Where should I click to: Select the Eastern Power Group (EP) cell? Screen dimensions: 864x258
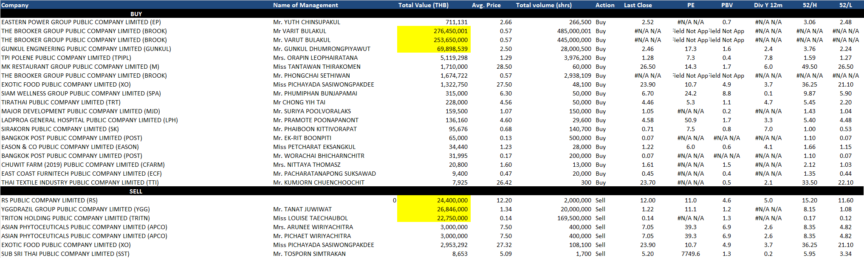coord(81,22)
